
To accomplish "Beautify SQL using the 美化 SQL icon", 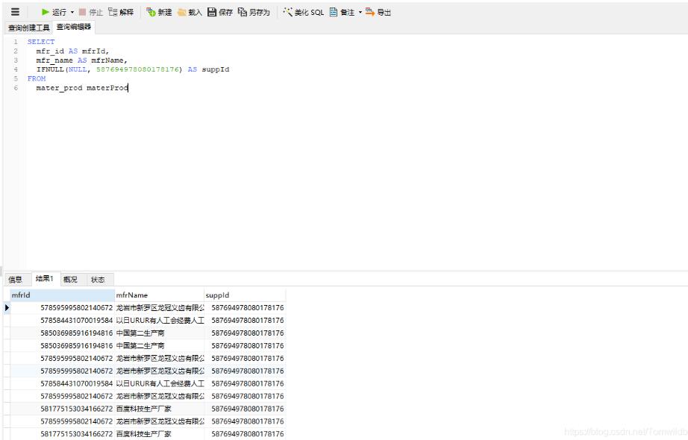I will (x=301, y=11).
